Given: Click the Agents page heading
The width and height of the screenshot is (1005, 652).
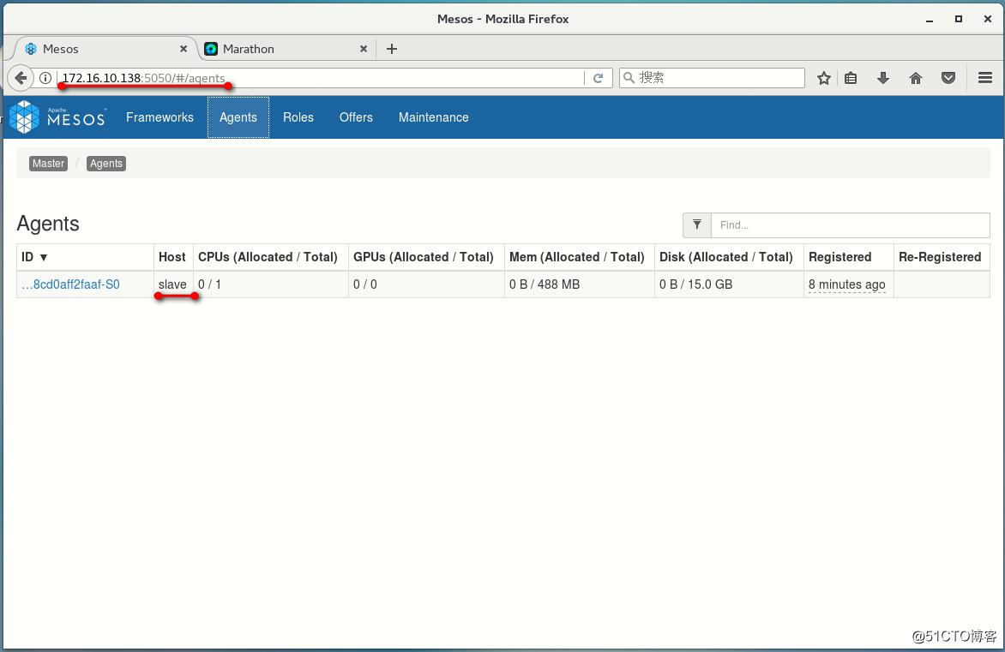Looking at the screenshot, I should click(48, 224).
